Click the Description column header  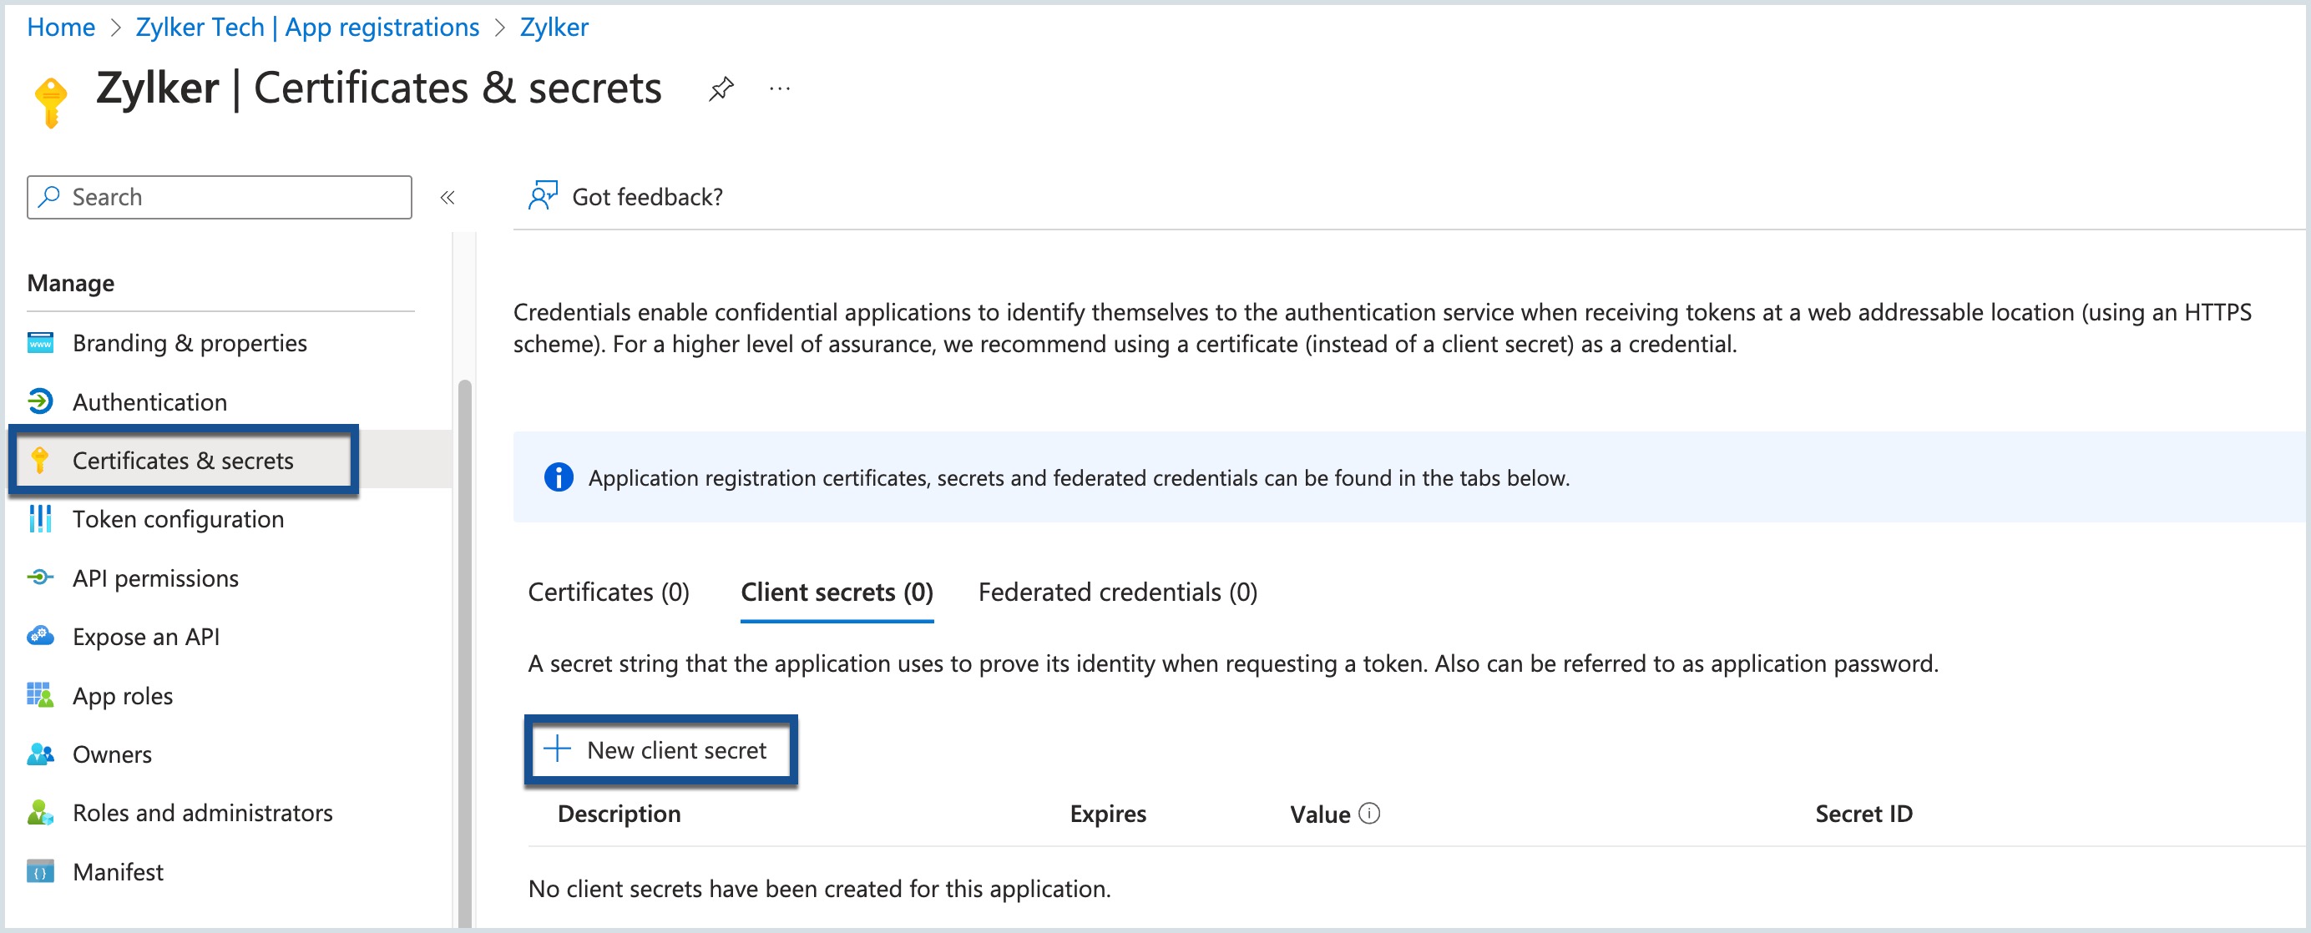(x=619, y=813)
